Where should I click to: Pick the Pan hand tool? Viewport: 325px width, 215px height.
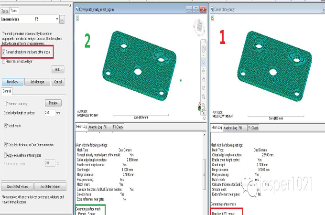[x=203, y=79]
